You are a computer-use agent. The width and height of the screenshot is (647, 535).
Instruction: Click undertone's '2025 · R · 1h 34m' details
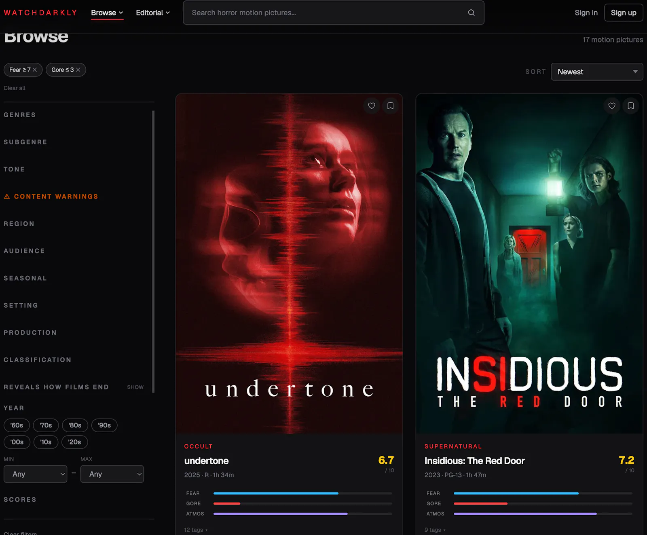209,475
